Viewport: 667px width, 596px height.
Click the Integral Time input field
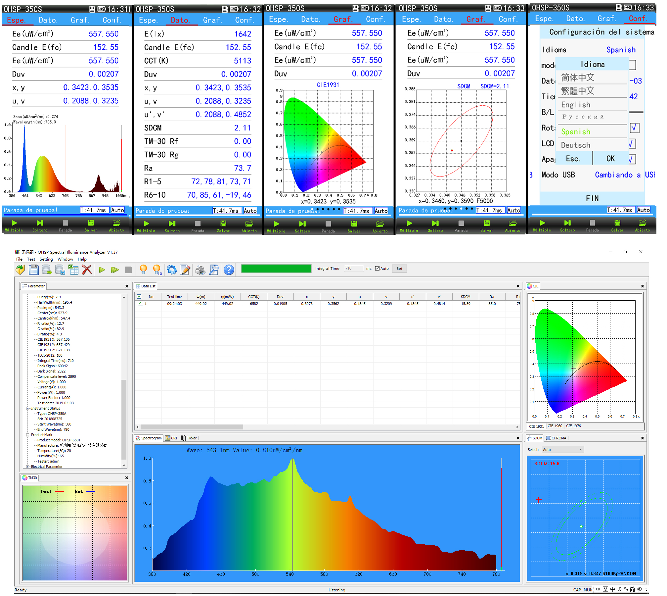coord(353,269)
